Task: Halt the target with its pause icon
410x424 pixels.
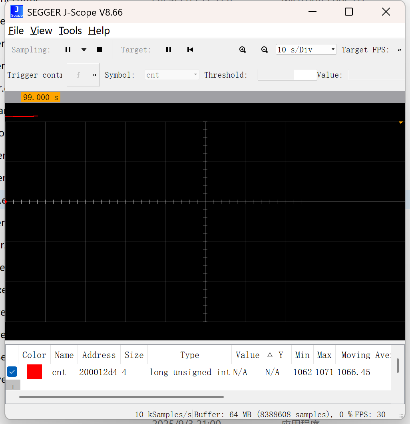Action: [x=169, y=50]
